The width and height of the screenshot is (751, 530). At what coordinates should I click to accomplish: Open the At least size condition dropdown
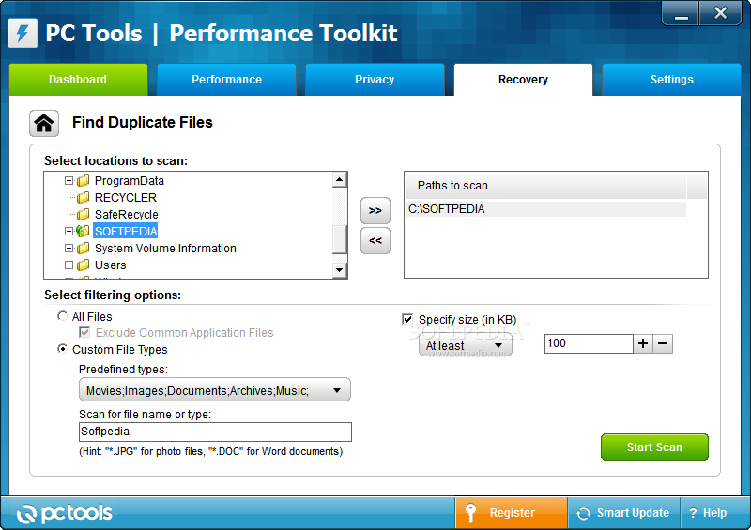pos(466,345)
